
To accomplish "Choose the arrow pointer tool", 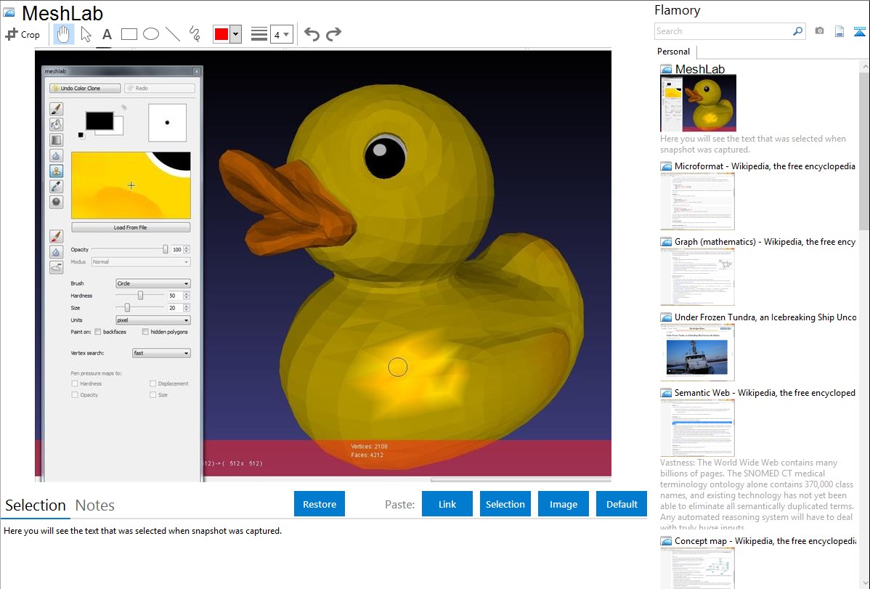I will [x=86, y=34].
